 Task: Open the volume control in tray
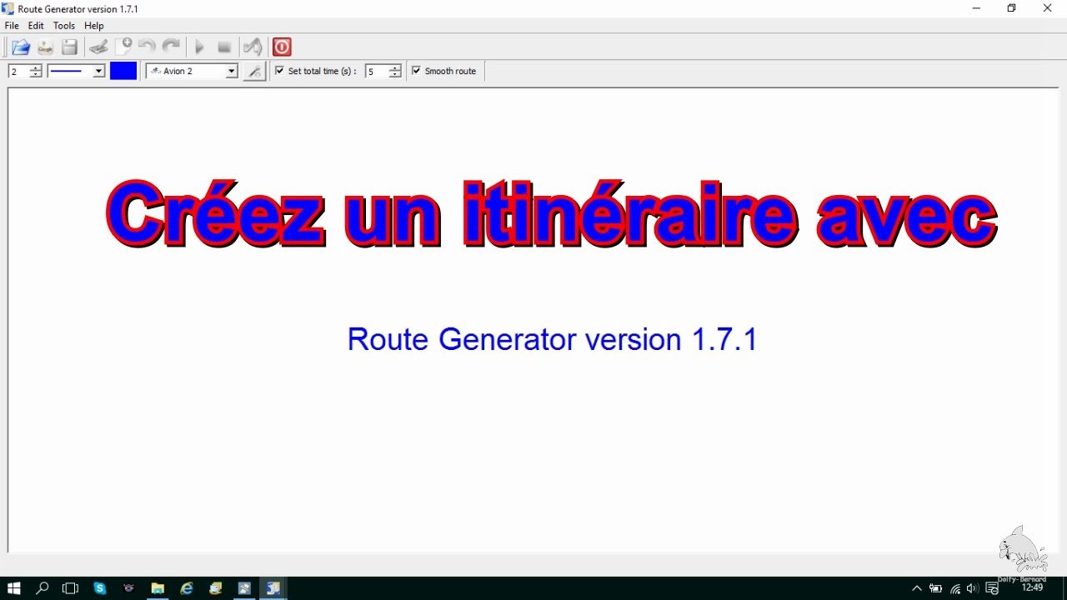coord(973,588)
